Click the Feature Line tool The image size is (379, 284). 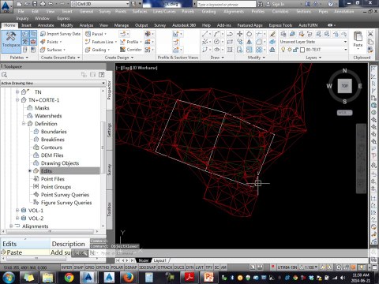pos(101,42)
